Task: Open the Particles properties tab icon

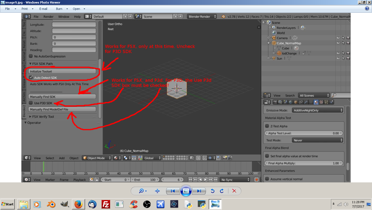Action: point(327,102)
